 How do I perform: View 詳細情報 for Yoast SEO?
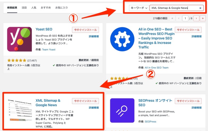[x=94, y=36]
